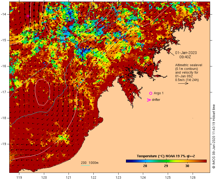Click the longitude label 124
217x180 pixels.
pyautogui.click(x=143, y=178)
